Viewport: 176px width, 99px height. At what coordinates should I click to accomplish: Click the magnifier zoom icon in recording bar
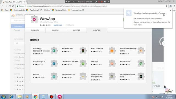click(x=71, y=2)
